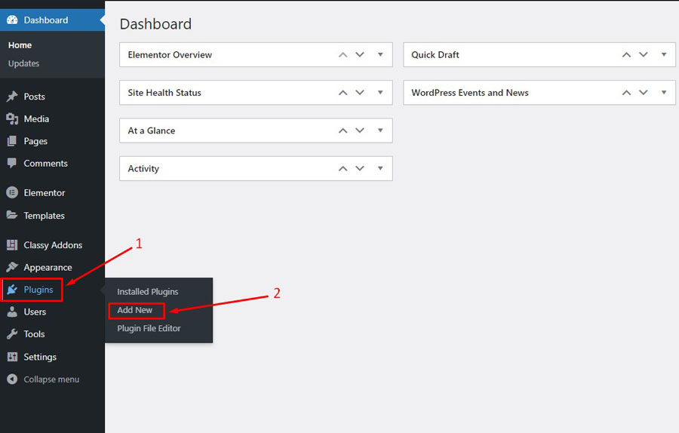Open the Comments menu label
The height and width of the screenshot is (433, 679).
(x=45, y=163)
